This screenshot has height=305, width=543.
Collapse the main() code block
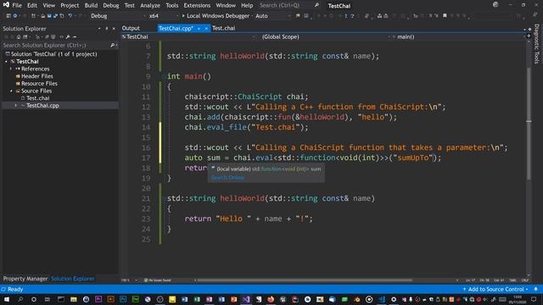tap(164, 76)
